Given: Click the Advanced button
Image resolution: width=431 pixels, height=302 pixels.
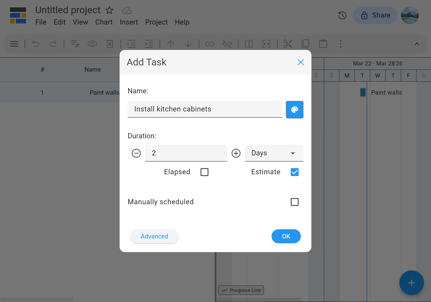Looking at the screenshot, I should pos(154,236).
